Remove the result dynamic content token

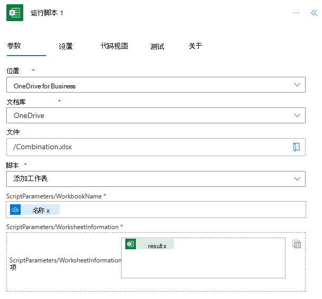click(x=164, y=246)
